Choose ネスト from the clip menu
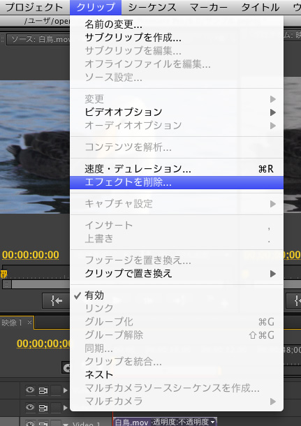 coord(177,375)
